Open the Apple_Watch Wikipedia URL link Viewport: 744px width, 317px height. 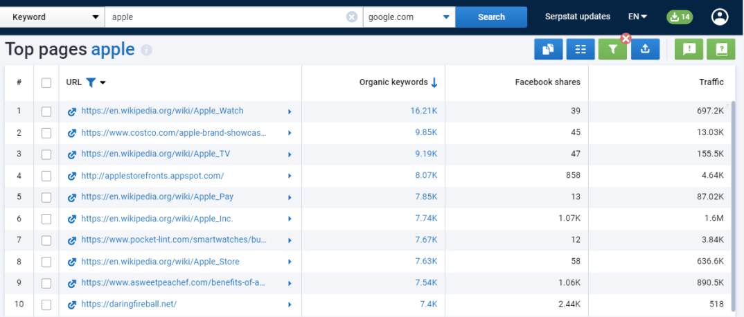click(x=162, y=111)
